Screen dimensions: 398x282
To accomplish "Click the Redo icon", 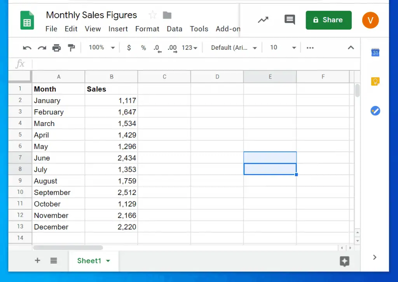I will (x=42, y=47).
